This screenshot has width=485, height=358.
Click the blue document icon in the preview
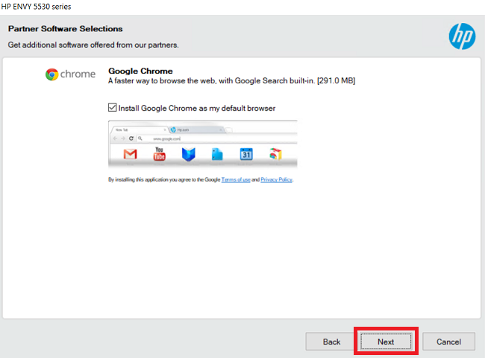coord(217,154)
